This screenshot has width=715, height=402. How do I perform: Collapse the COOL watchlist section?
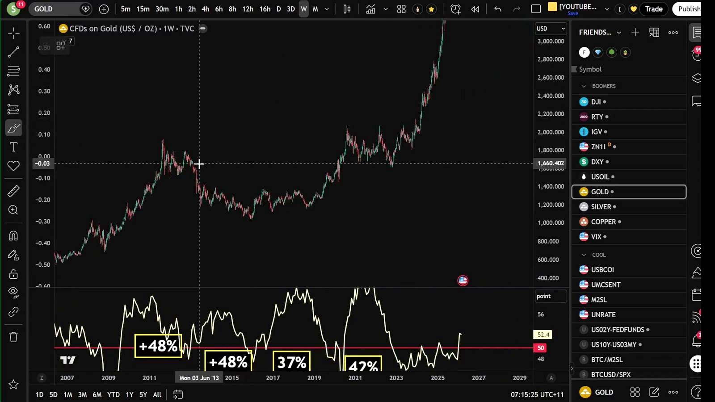[584, 255]
